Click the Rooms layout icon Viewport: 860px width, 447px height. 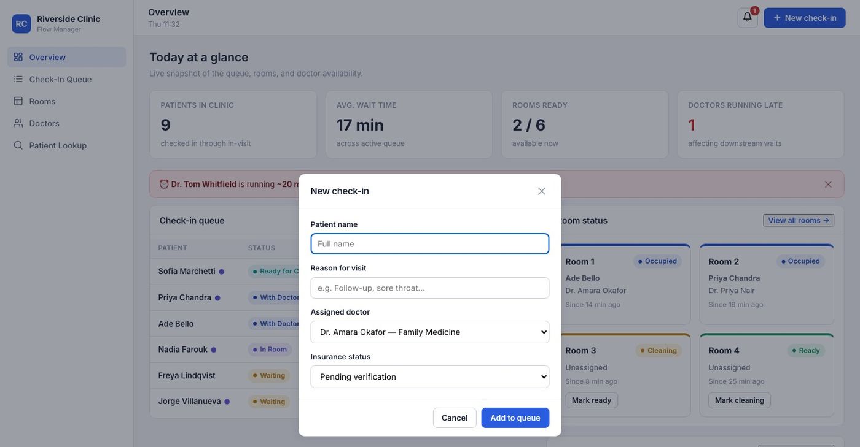coord(18,101)
